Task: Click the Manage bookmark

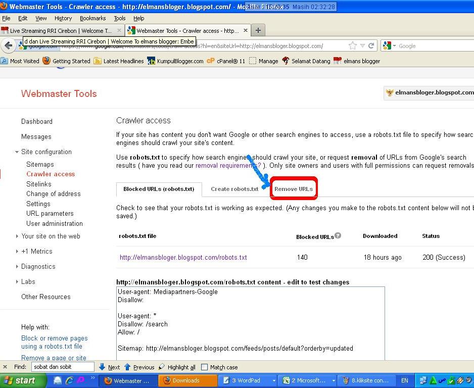Action: (264, 61)
